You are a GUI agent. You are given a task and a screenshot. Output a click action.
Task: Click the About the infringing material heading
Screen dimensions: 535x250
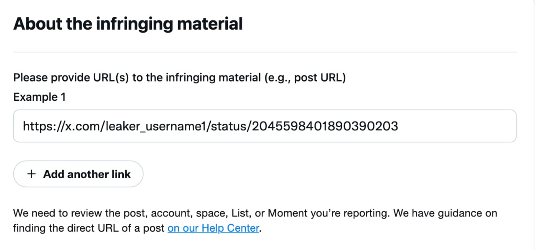128,23
